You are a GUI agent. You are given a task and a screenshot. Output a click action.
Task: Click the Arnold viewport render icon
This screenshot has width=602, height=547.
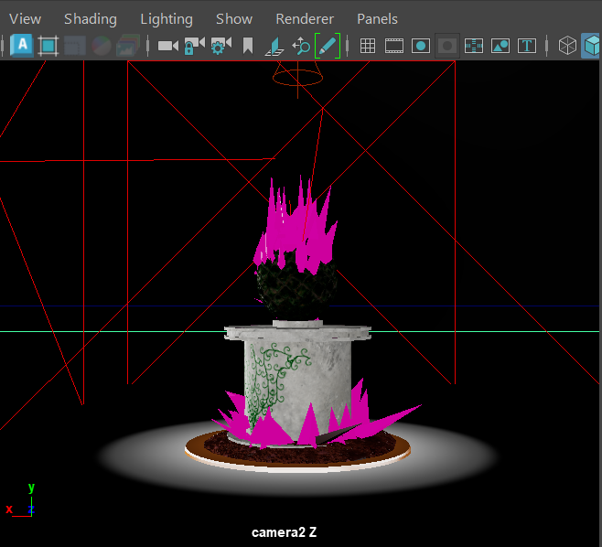click(x=22, y=45)
